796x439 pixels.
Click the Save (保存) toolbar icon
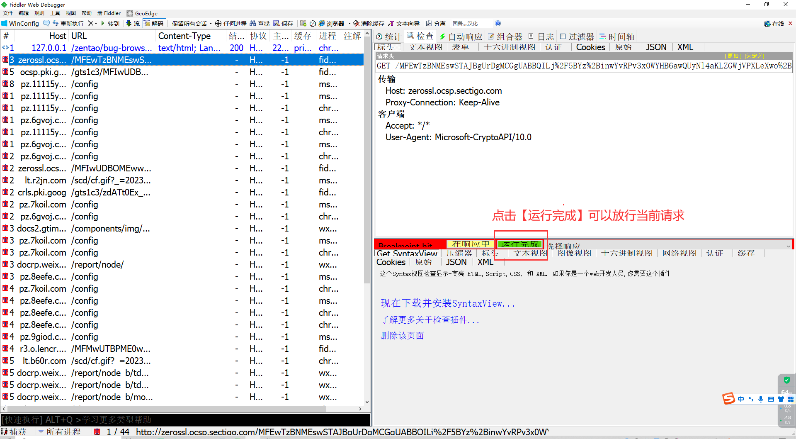pyautogui.click(x=277, y=23)
